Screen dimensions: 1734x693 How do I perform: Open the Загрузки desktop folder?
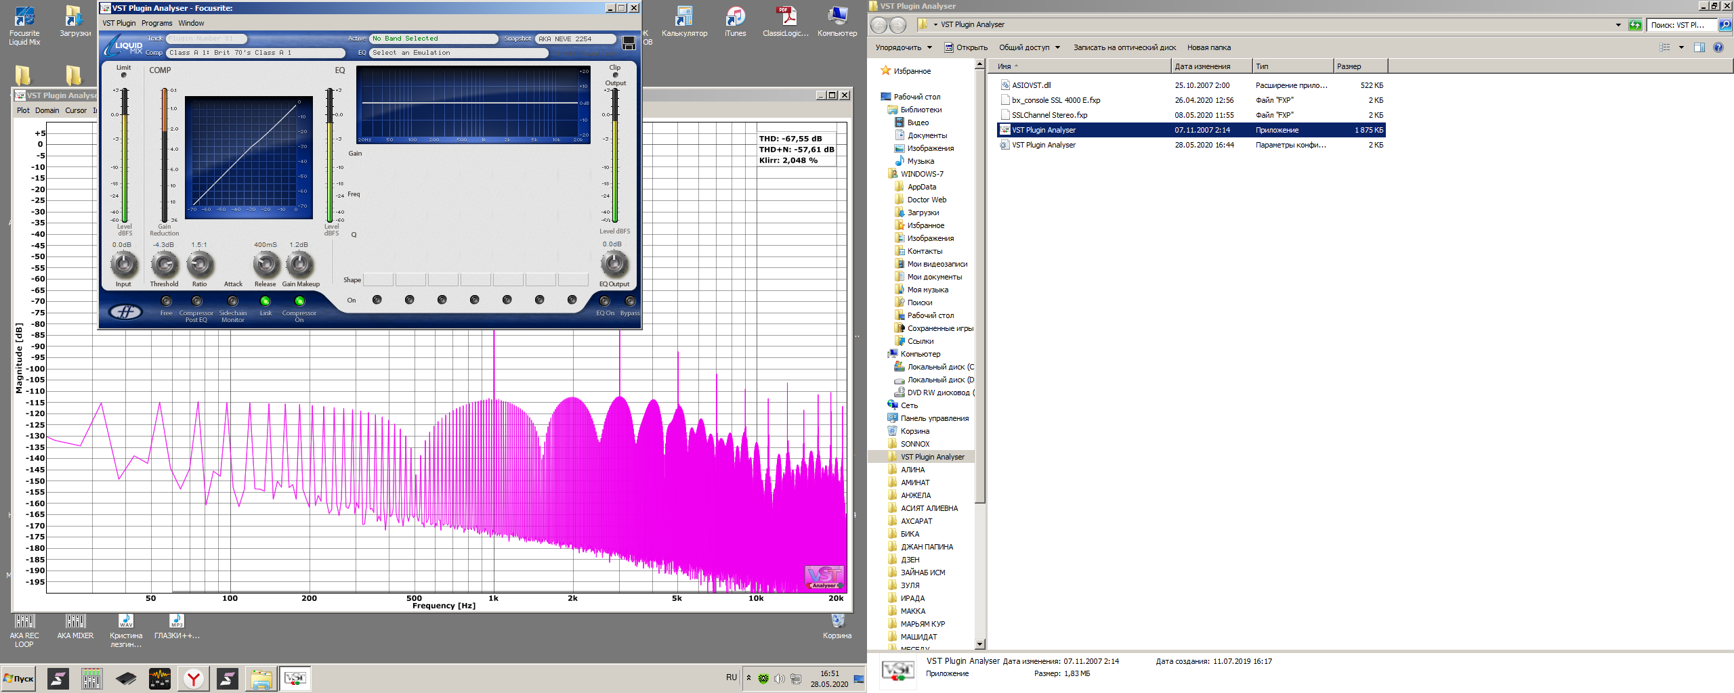tap(75, 22)
